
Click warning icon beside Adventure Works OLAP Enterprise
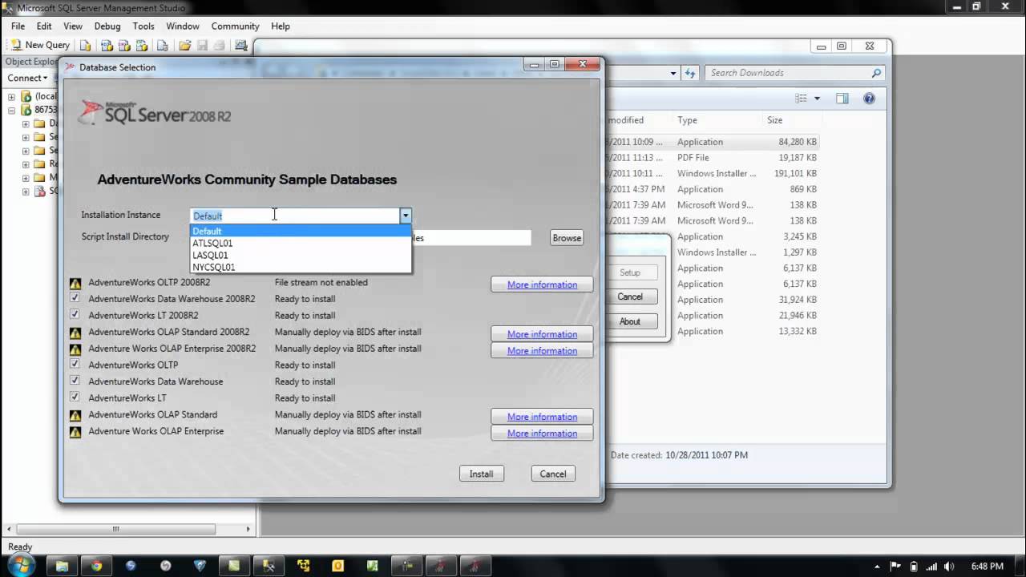tap(75, 432)
